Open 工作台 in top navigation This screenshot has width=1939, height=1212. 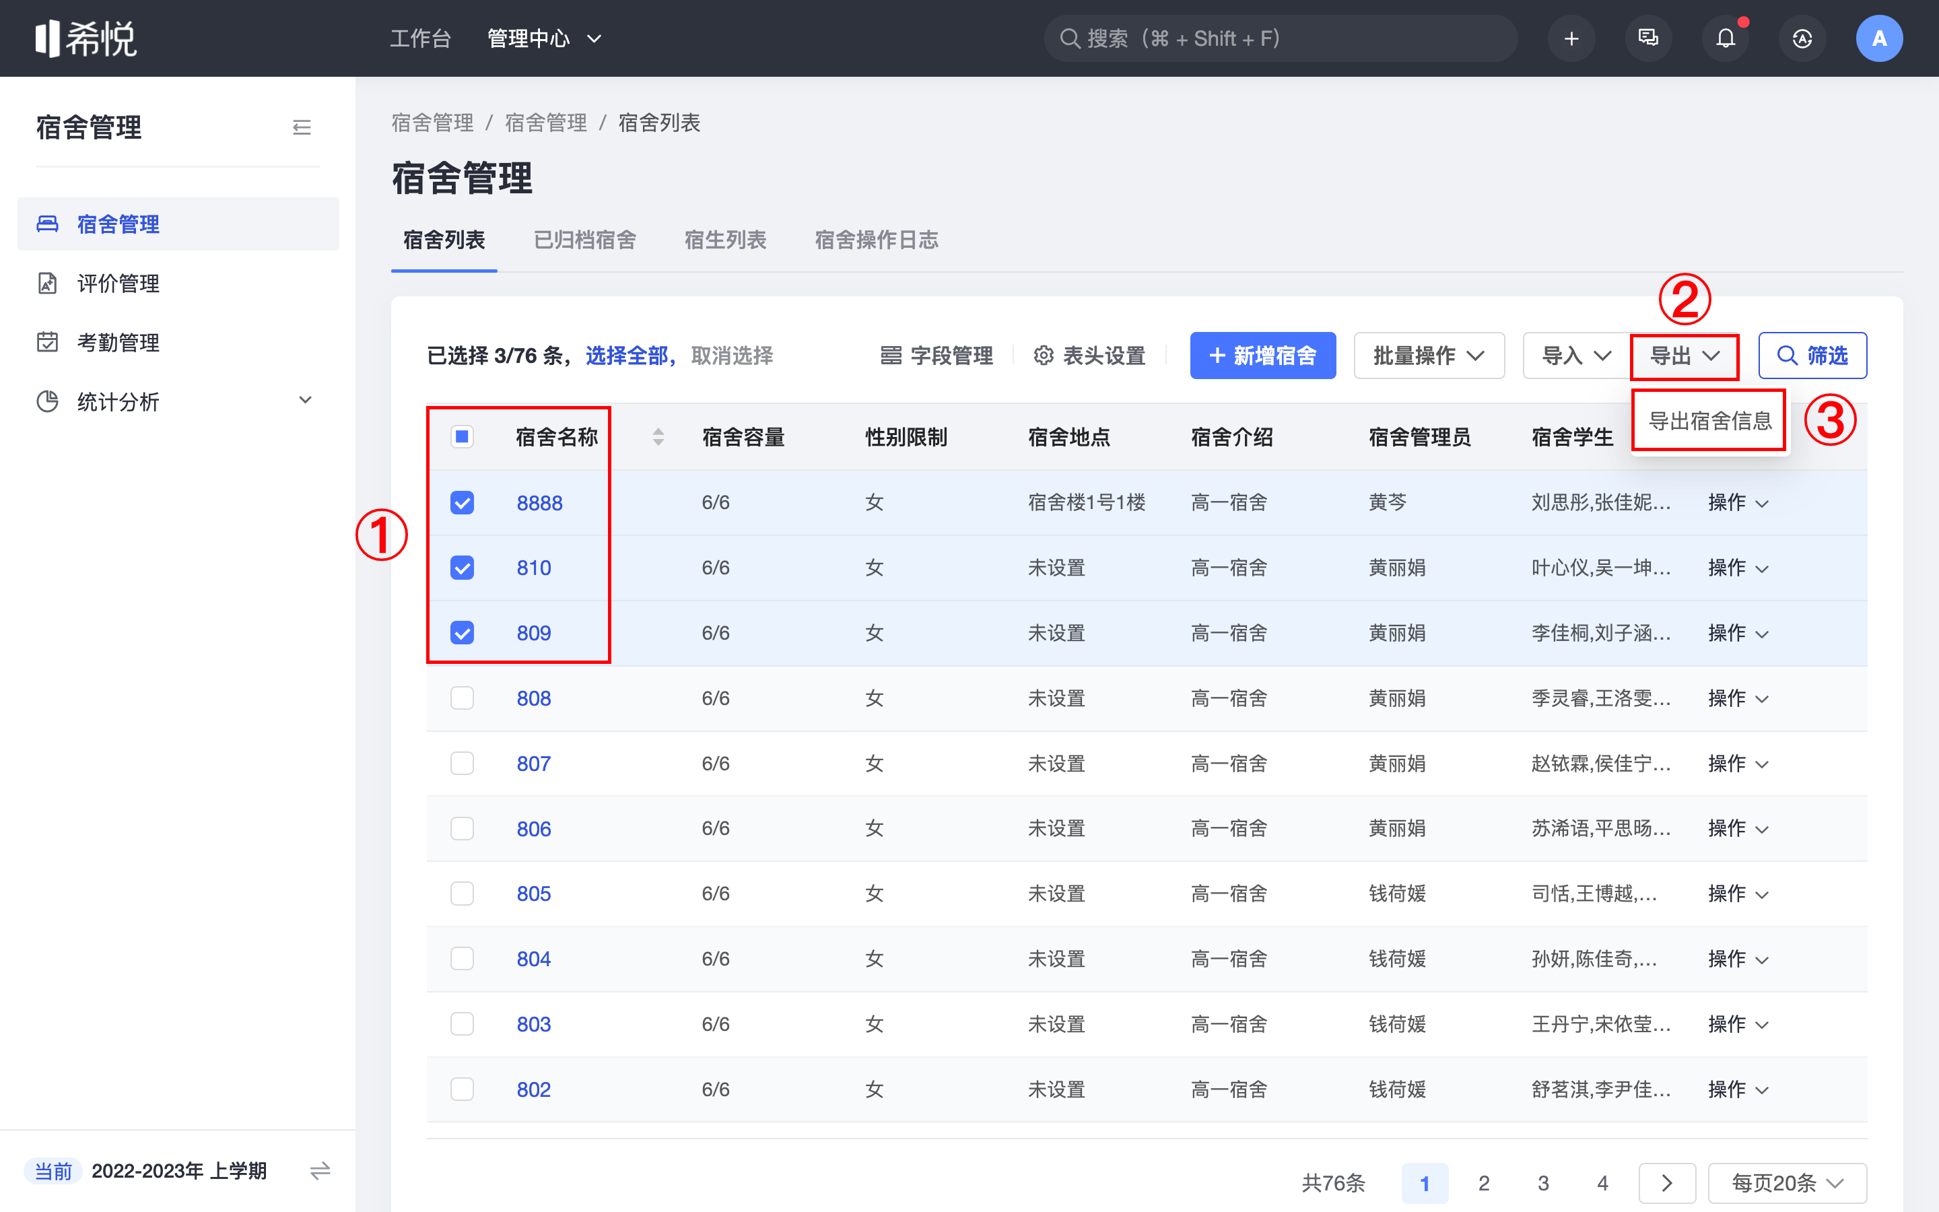coord(421,38)
